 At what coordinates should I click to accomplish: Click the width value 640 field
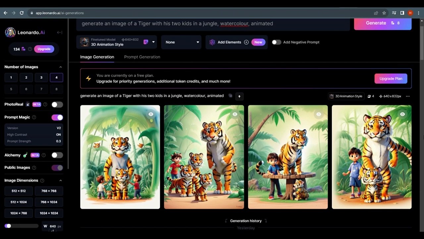[53, 226]
